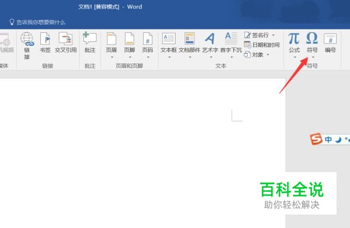Click the Footer (页脚) icon

click(129, 39)
